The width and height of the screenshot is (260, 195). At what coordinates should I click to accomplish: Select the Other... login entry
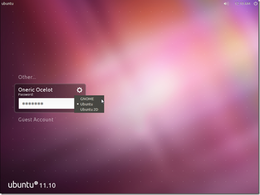tap(27, 77)
